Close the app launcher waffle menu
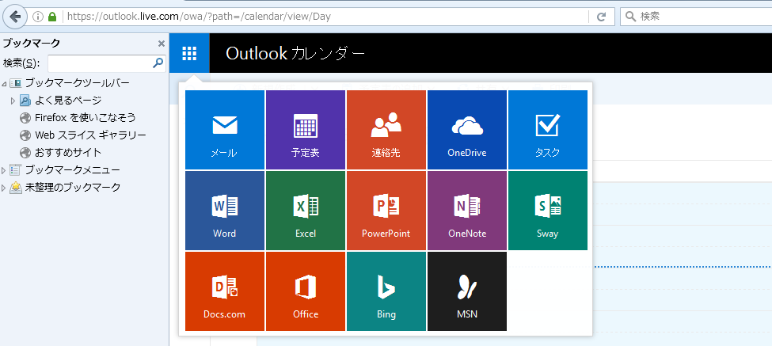Viewport: 772px width, 346px height. [189, 53]
